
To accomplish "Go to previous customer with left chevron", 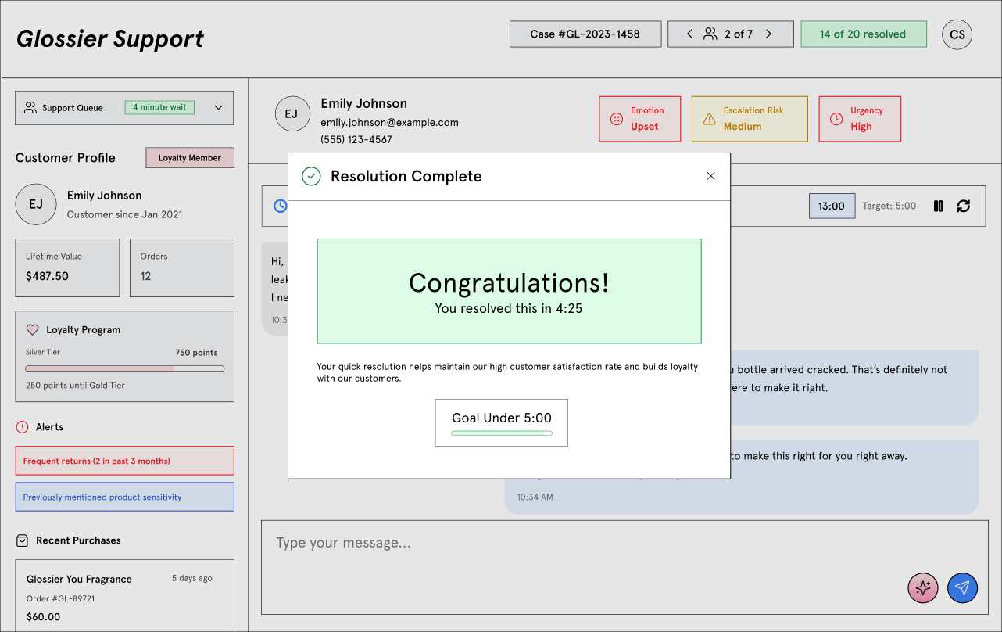I will click(689, 34).
